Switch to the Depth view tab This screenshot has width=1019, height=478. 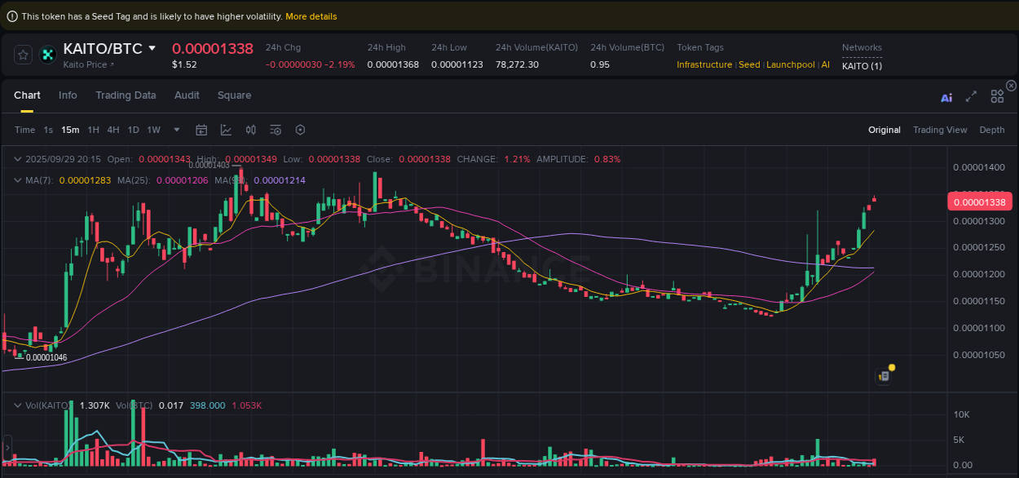[992, 130]
